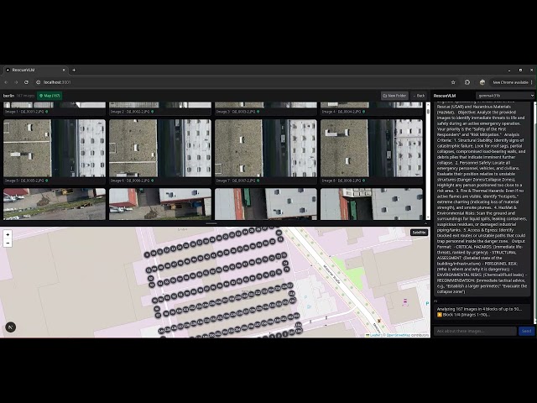Open the Chrome extensions icon
The image size is (537, 403).
click(x=467, y=82)
